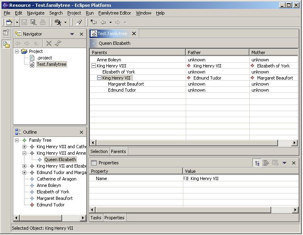Click the External Tools run icon

click(58, 22)
